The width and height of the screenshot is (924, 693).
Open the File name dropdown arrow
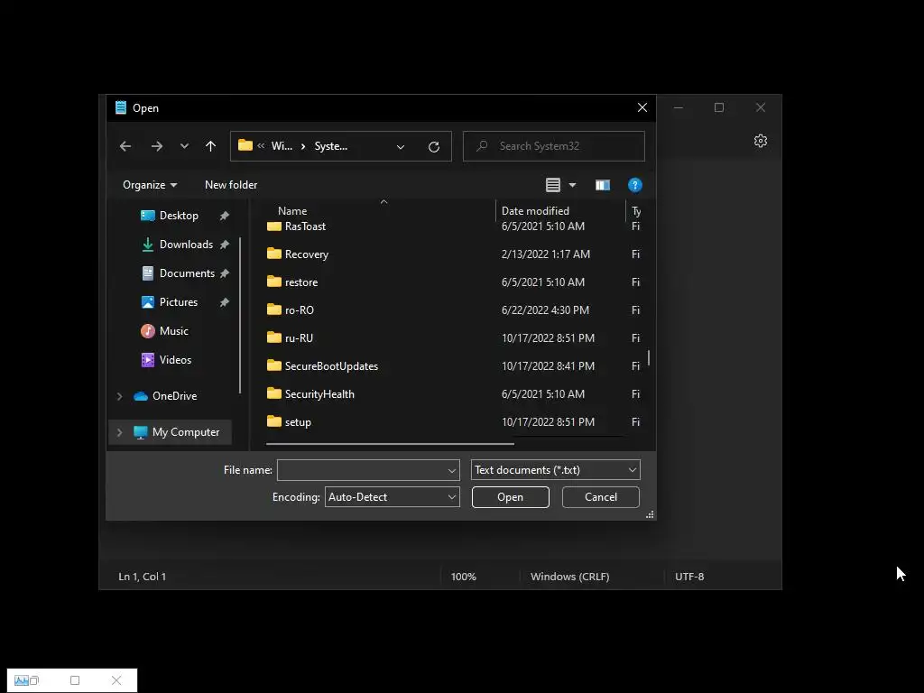point(452,471)
